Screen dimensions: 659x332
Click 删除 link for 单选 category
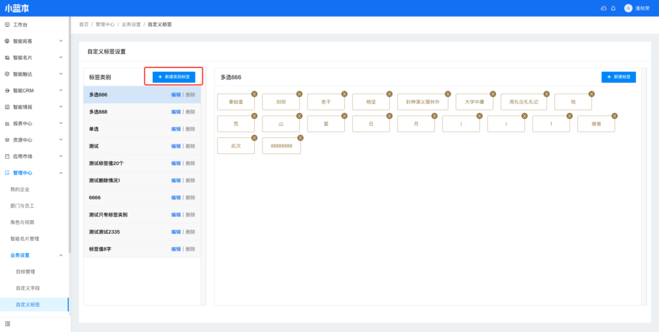coord(190,129)
